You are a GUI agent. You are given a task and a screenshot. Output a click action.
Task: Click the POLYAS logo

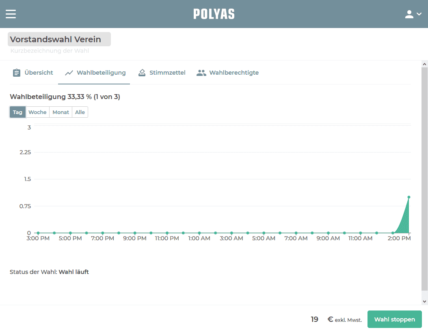pos(214,14)
